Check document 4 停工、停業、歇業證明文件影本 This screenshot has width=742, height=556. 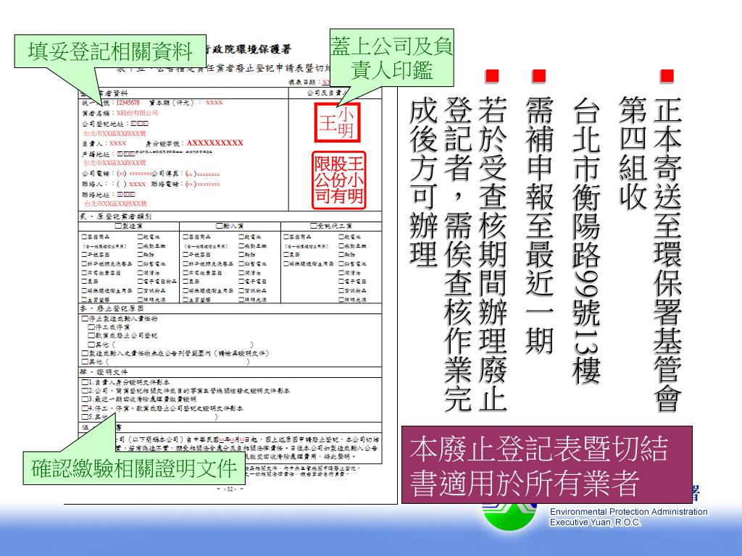[85, 408]
